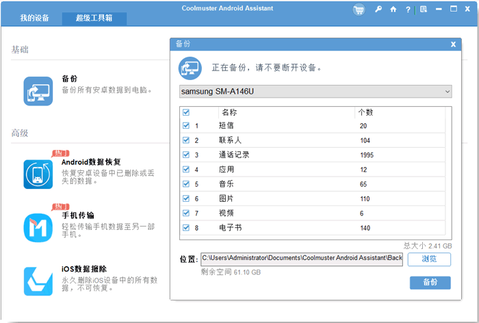
Task: Open the Android Data Recovery icon
Action: click(38, 175)
